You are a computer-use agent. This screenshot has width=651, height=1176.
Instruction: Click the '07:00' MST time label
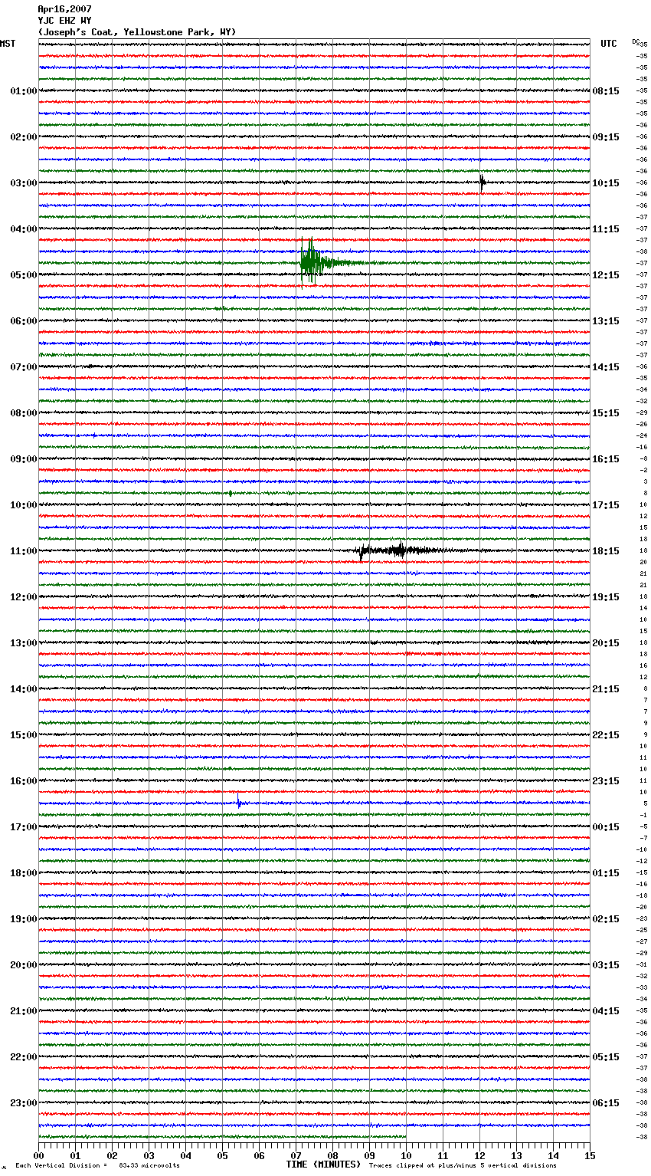pos(24,367)
